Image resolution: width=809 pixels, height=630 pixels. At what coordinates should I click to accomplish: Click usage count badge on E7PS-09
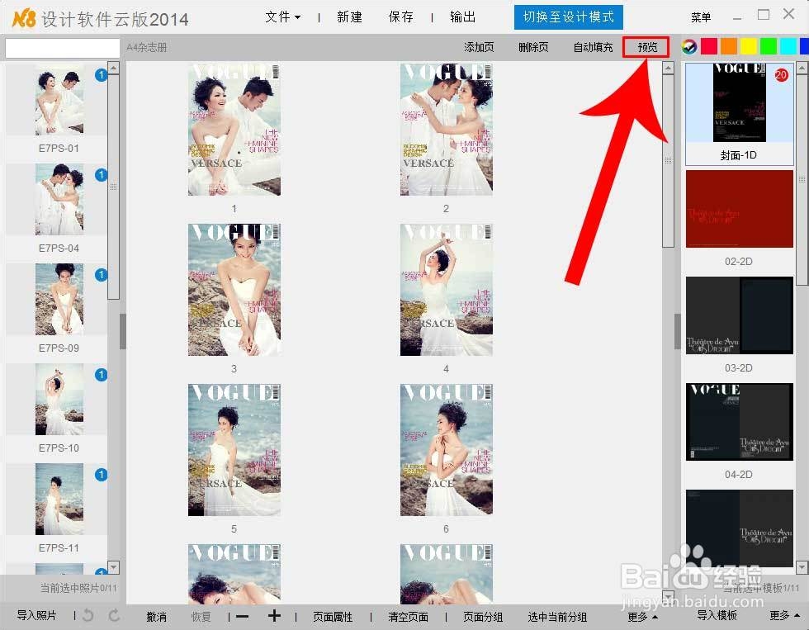101,275
